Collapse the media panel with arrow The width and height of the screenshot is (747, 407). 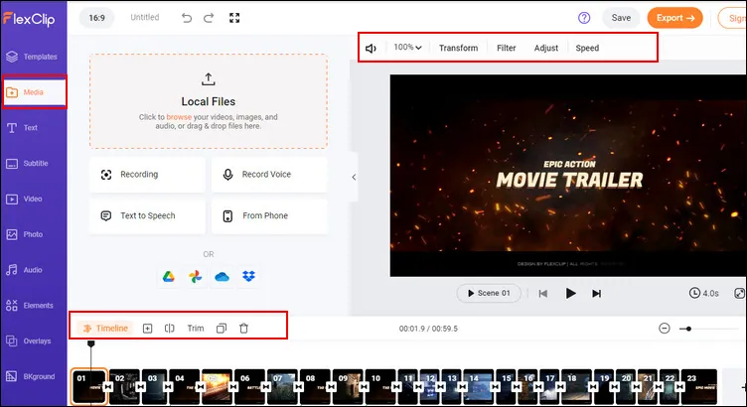tap(354, 177)
